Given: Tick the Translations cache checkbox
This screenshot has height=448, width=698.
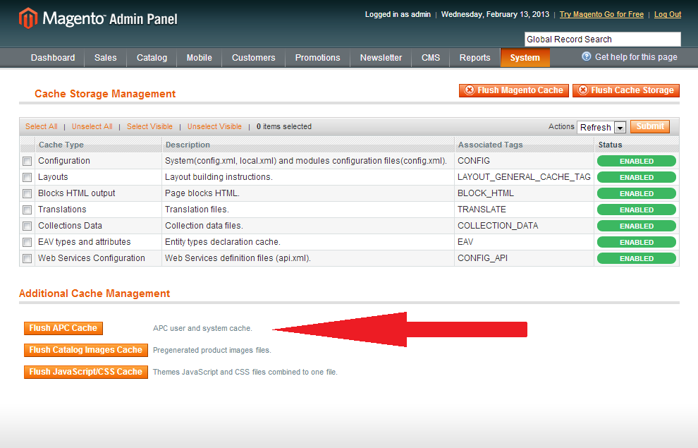Looking at the screenshot, I should click(27, 210).
